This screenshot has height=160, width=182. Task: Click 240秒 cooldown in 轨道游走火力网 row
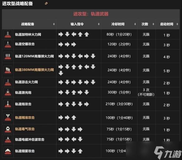(119, 82)
